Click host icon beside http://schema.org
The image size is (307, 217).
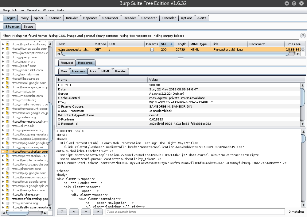coord(7,203)
